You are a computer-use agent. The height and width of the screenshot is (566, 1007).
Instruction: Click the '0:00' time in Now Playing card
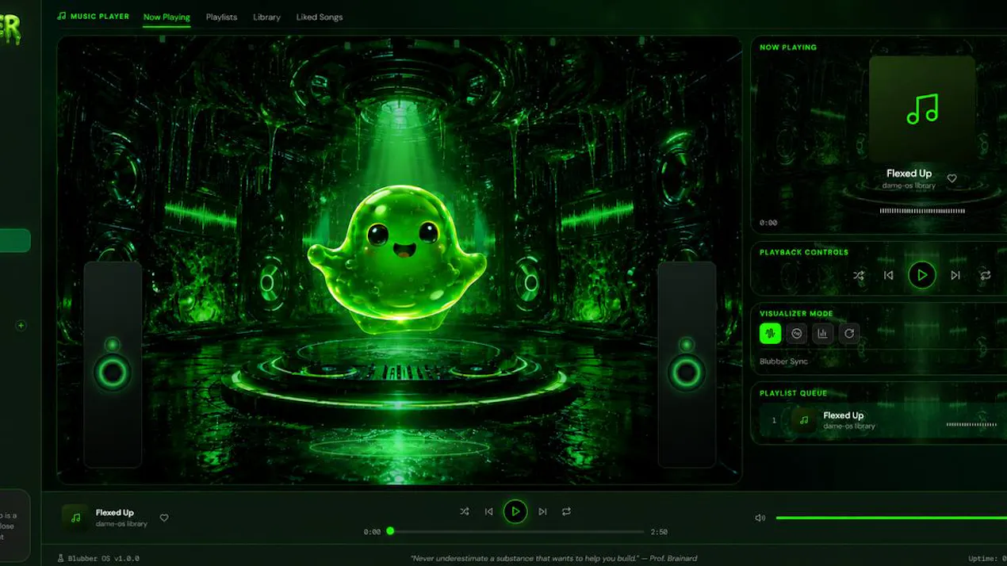(x=768, y=223)
